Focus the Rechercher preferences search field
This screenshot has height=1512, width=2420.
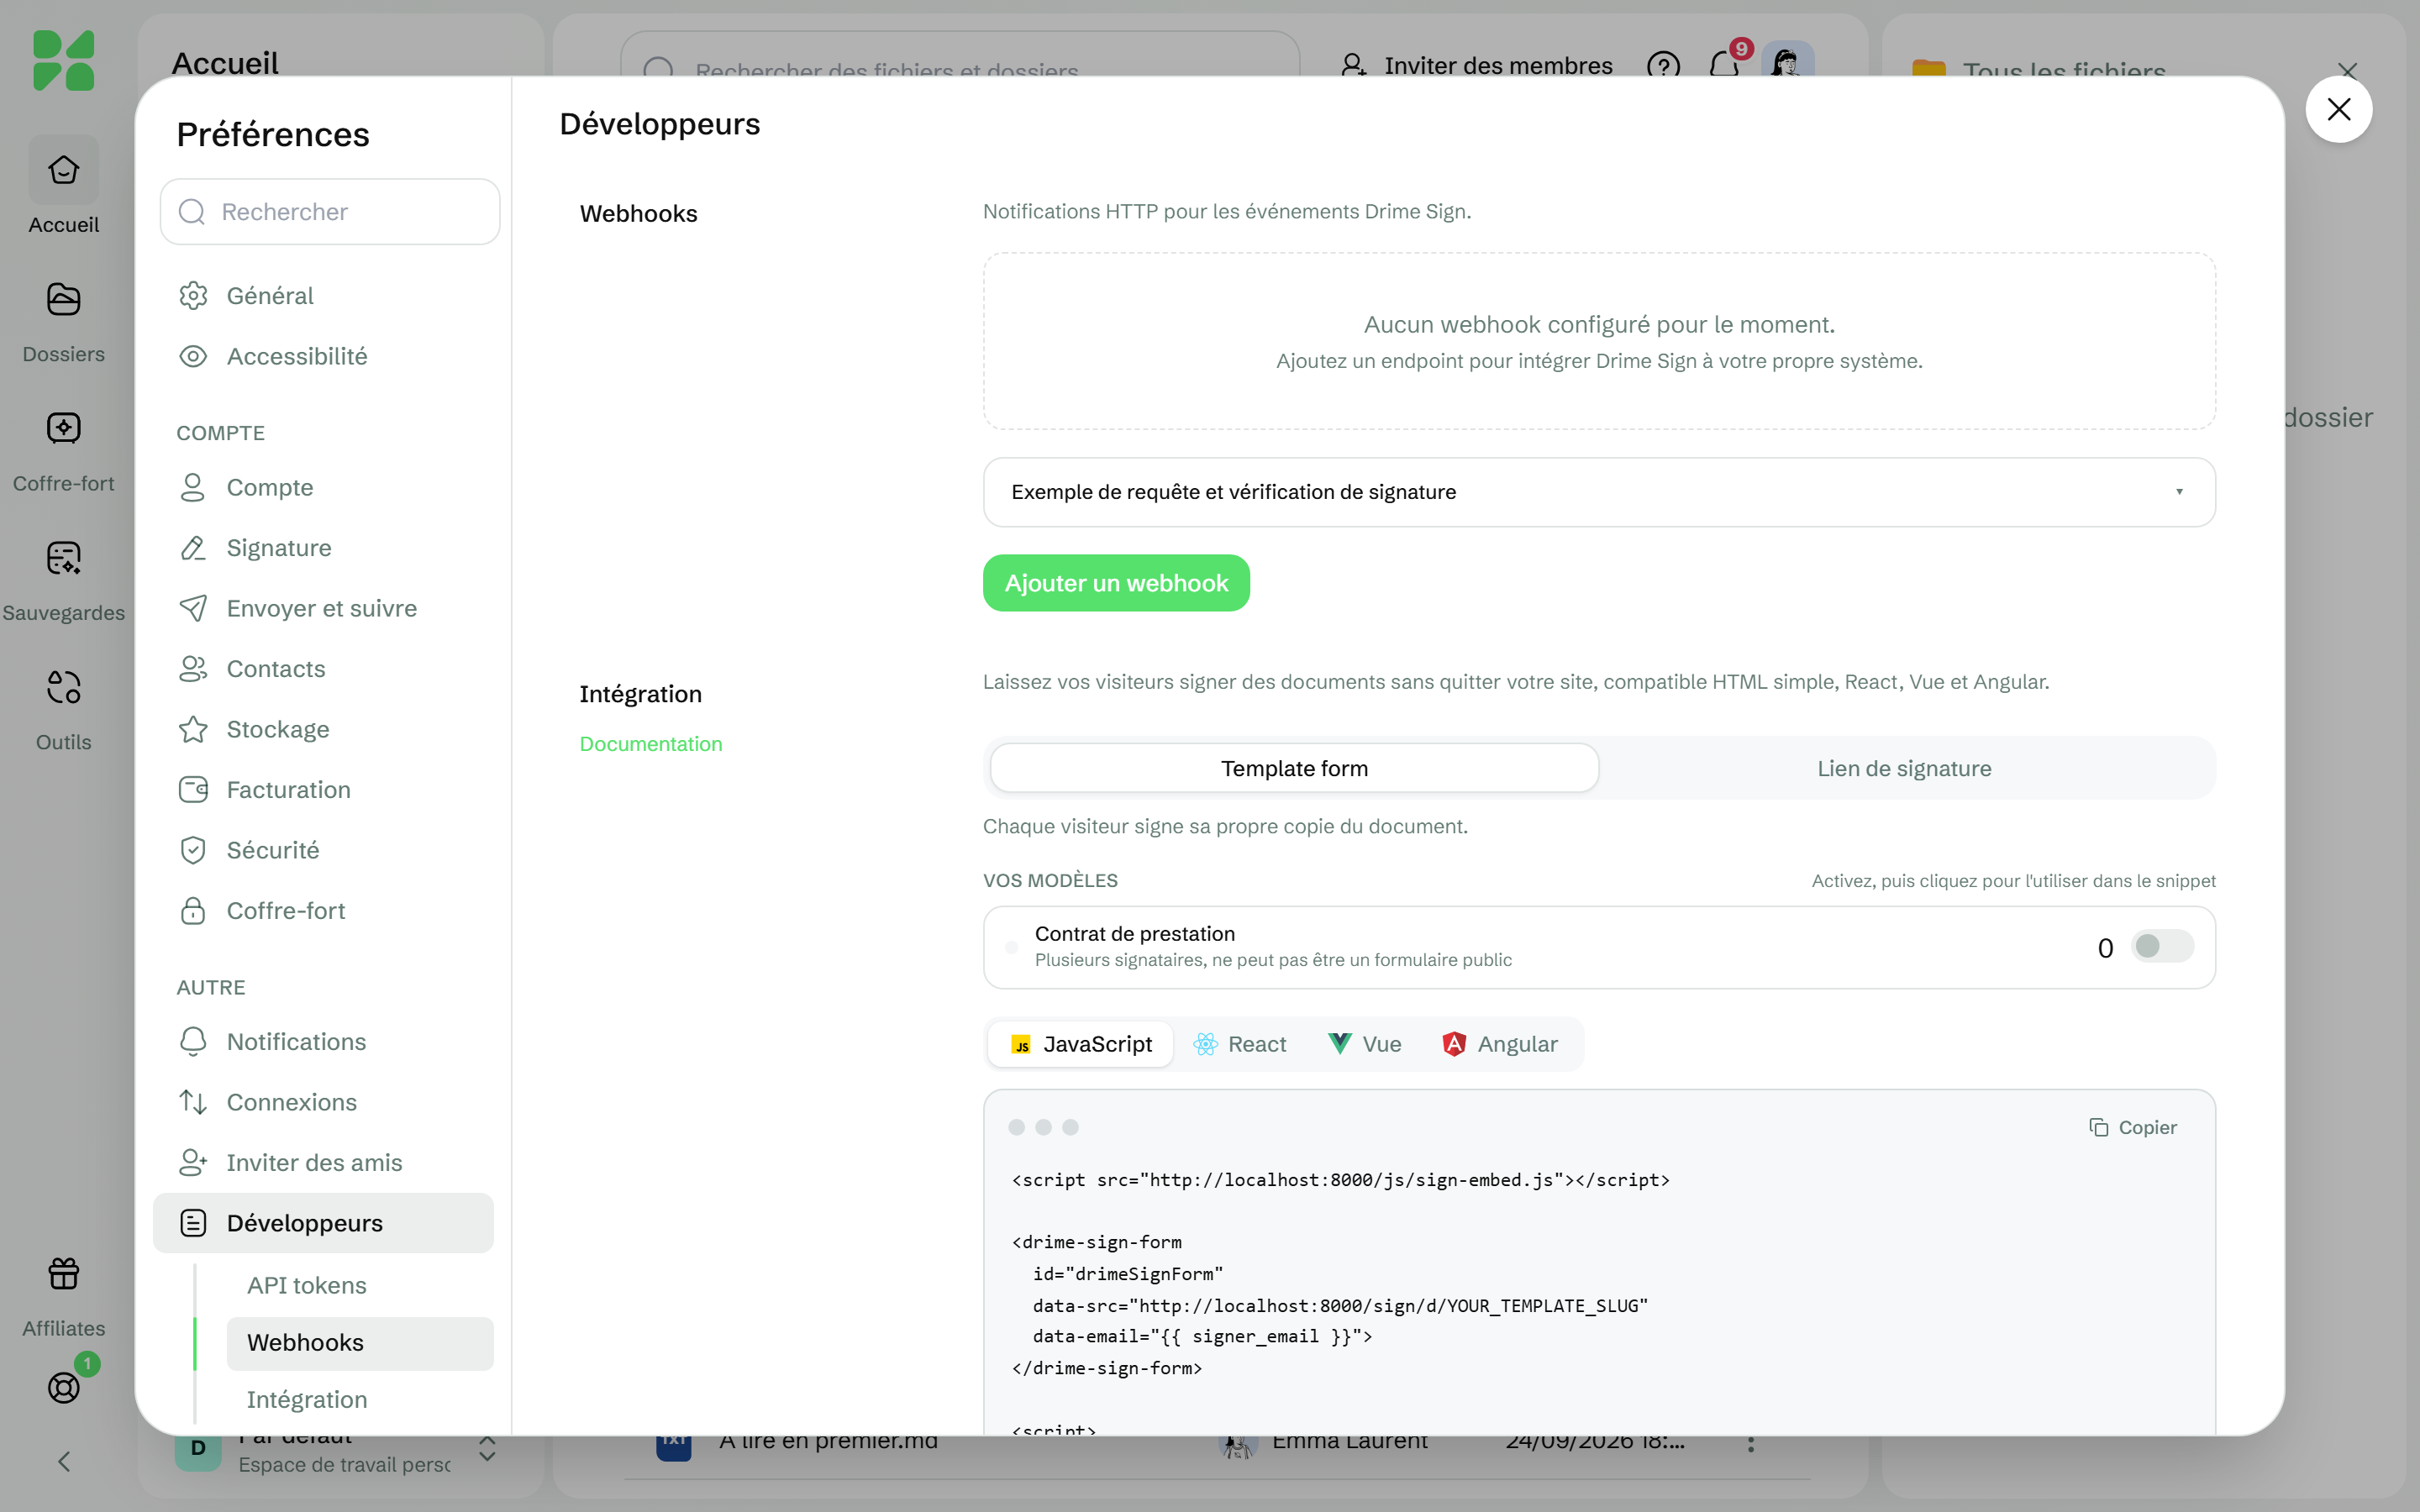tap(330, 212)
